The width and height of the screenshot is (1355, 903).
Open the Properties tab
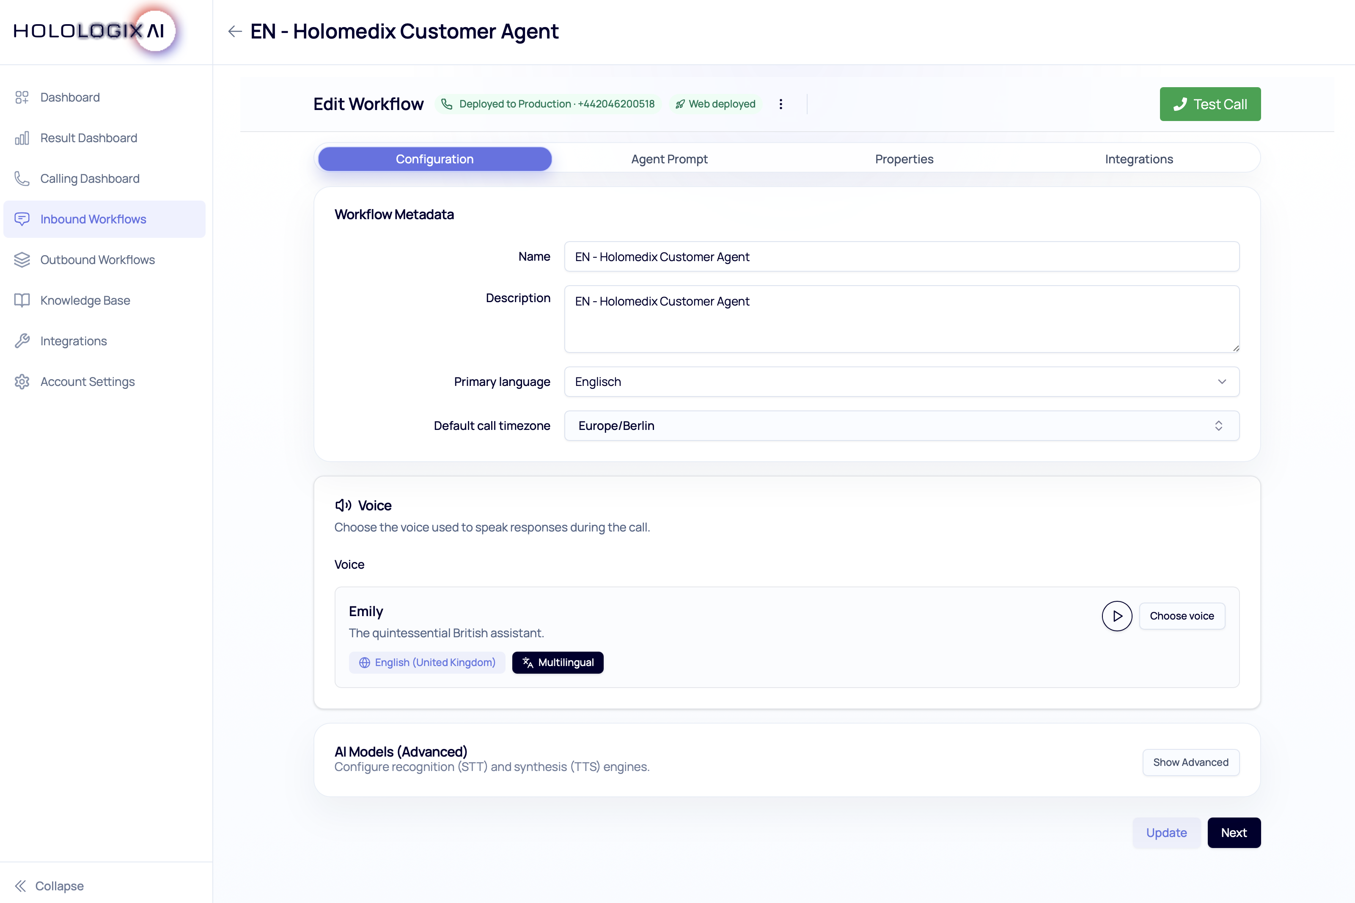904,159
